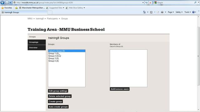Open the Safety menu
Screen dimensions: 200x112
click(x=179, y=12)
